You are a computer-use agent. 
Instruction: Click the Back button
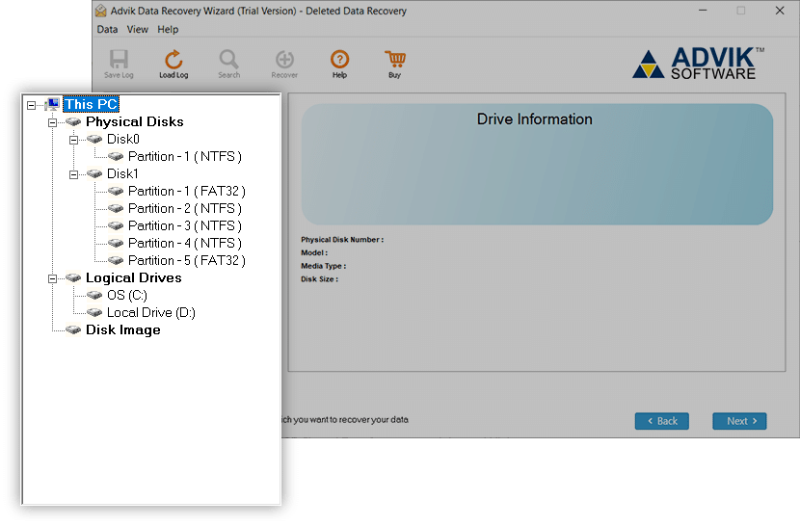(x=662, y=421)
